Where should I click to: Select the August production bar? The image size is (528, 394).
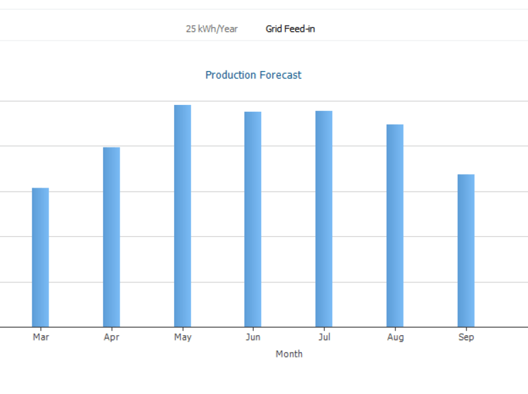(395, 225)
